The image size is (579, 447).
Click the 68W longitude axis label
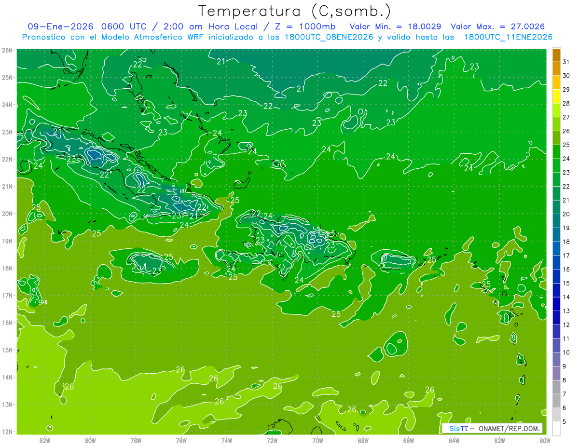coord(363,440)
